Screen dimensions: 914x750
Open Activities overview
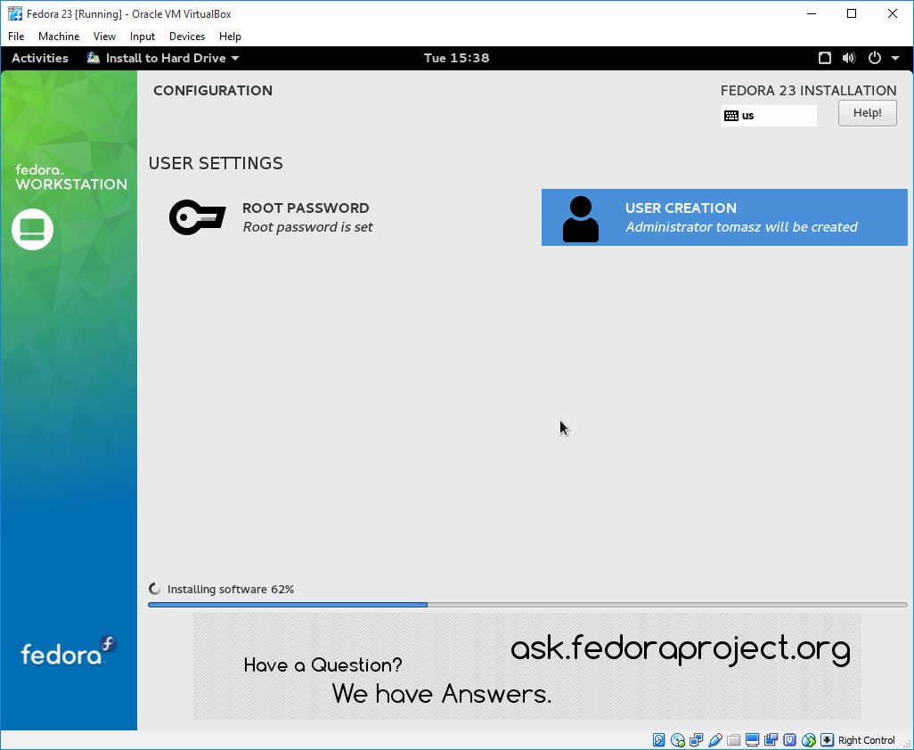[39, 58]
